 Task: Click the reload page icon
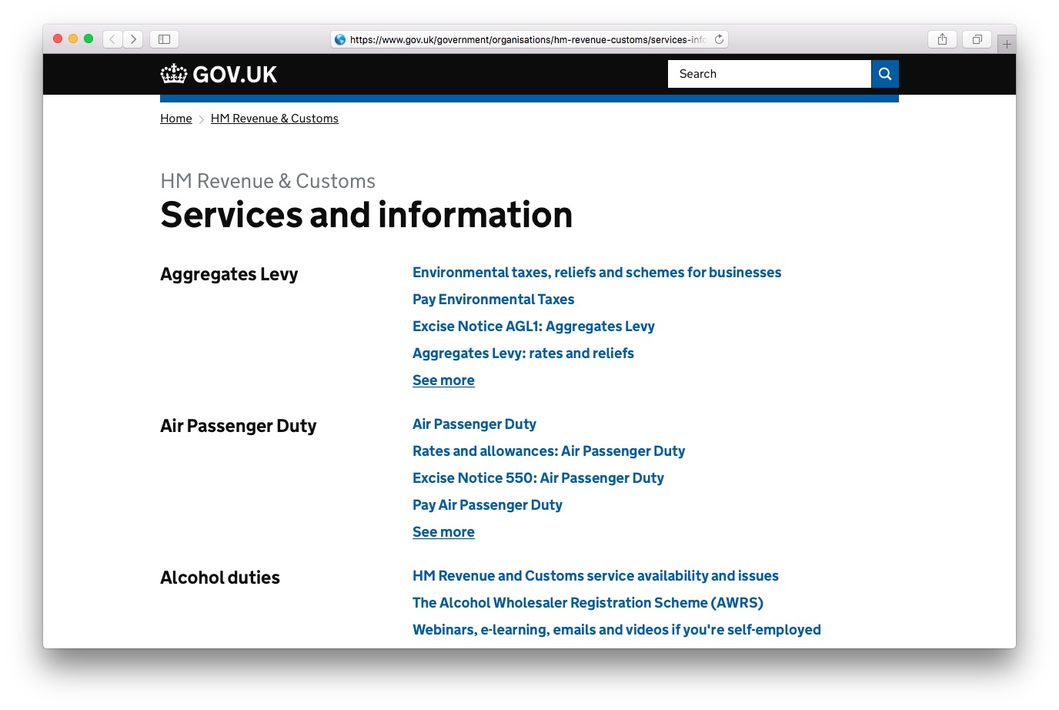coord(719,39)
